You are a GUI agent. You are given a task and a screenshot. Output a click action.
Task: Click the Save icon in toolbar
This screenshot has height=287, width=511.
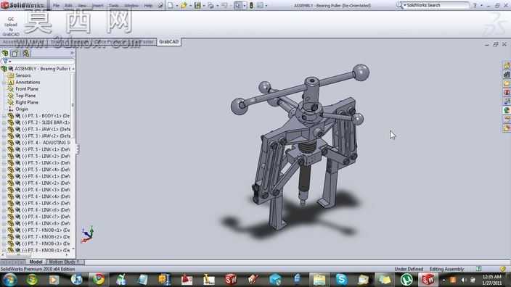(x=197, y=6)
